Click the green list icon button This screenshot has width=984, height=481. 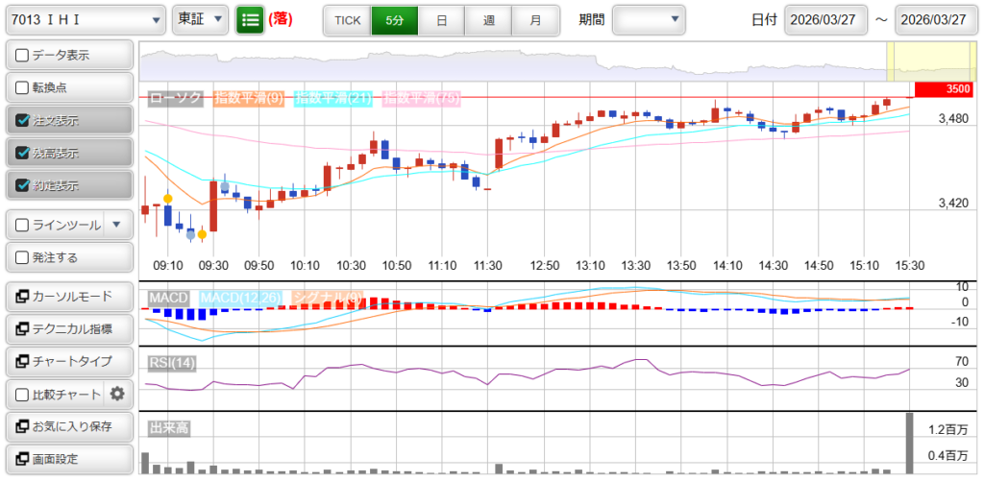[x=250, y=19]
